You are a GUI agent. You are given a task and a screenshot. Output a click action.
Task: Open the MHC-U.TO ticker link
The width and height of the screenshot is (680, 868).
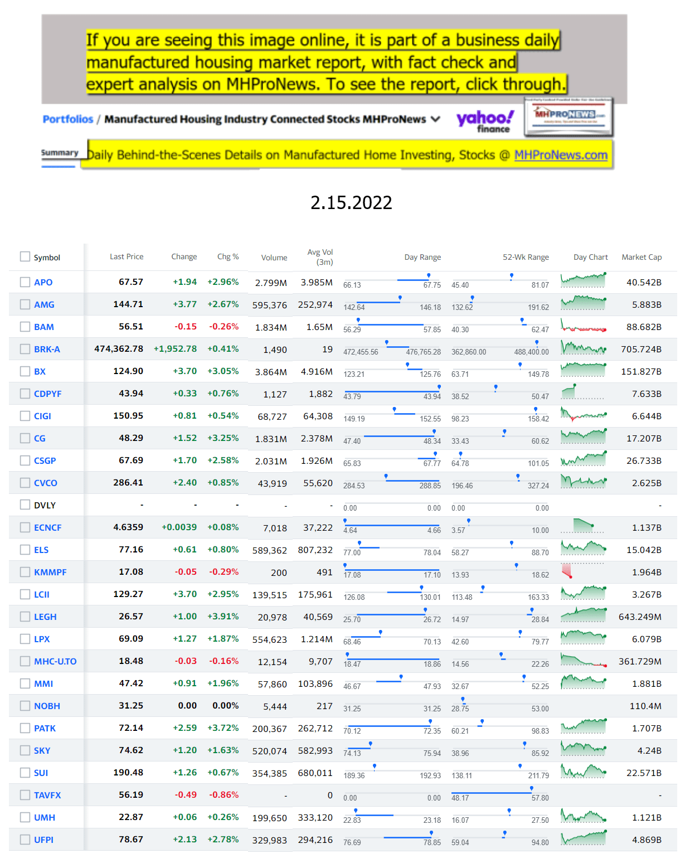tap(55, 661)
